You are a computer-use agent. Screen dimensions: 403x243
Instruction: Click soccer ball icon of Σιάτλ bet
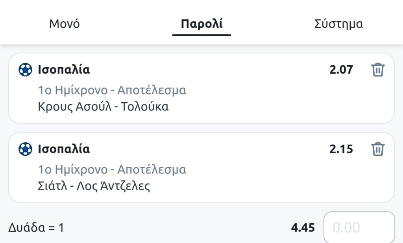(x=25, y=149)
